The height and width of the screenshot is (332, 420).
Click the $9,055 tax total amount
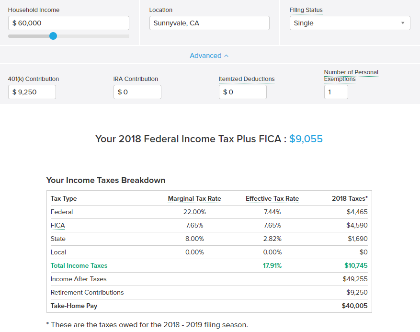(306, 139)
